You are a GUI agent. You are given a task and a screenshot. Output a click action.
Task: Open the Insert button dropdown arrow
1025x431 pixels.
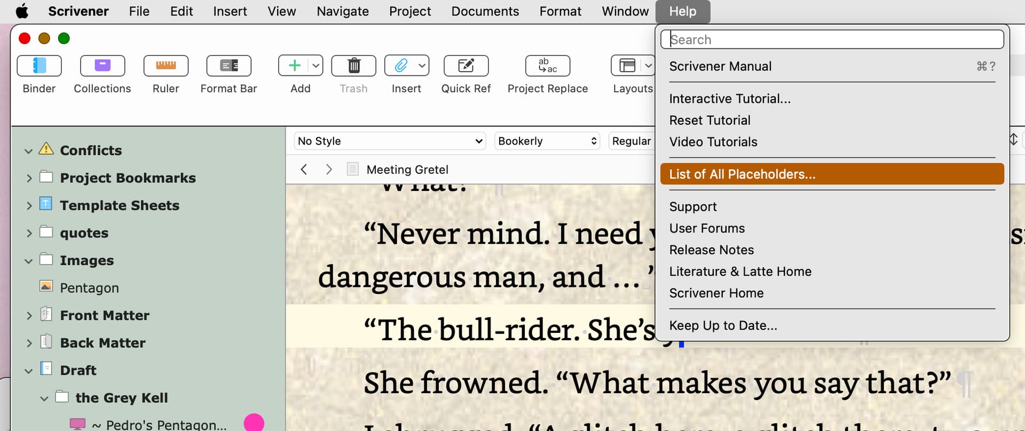click(x=422, y=66)
